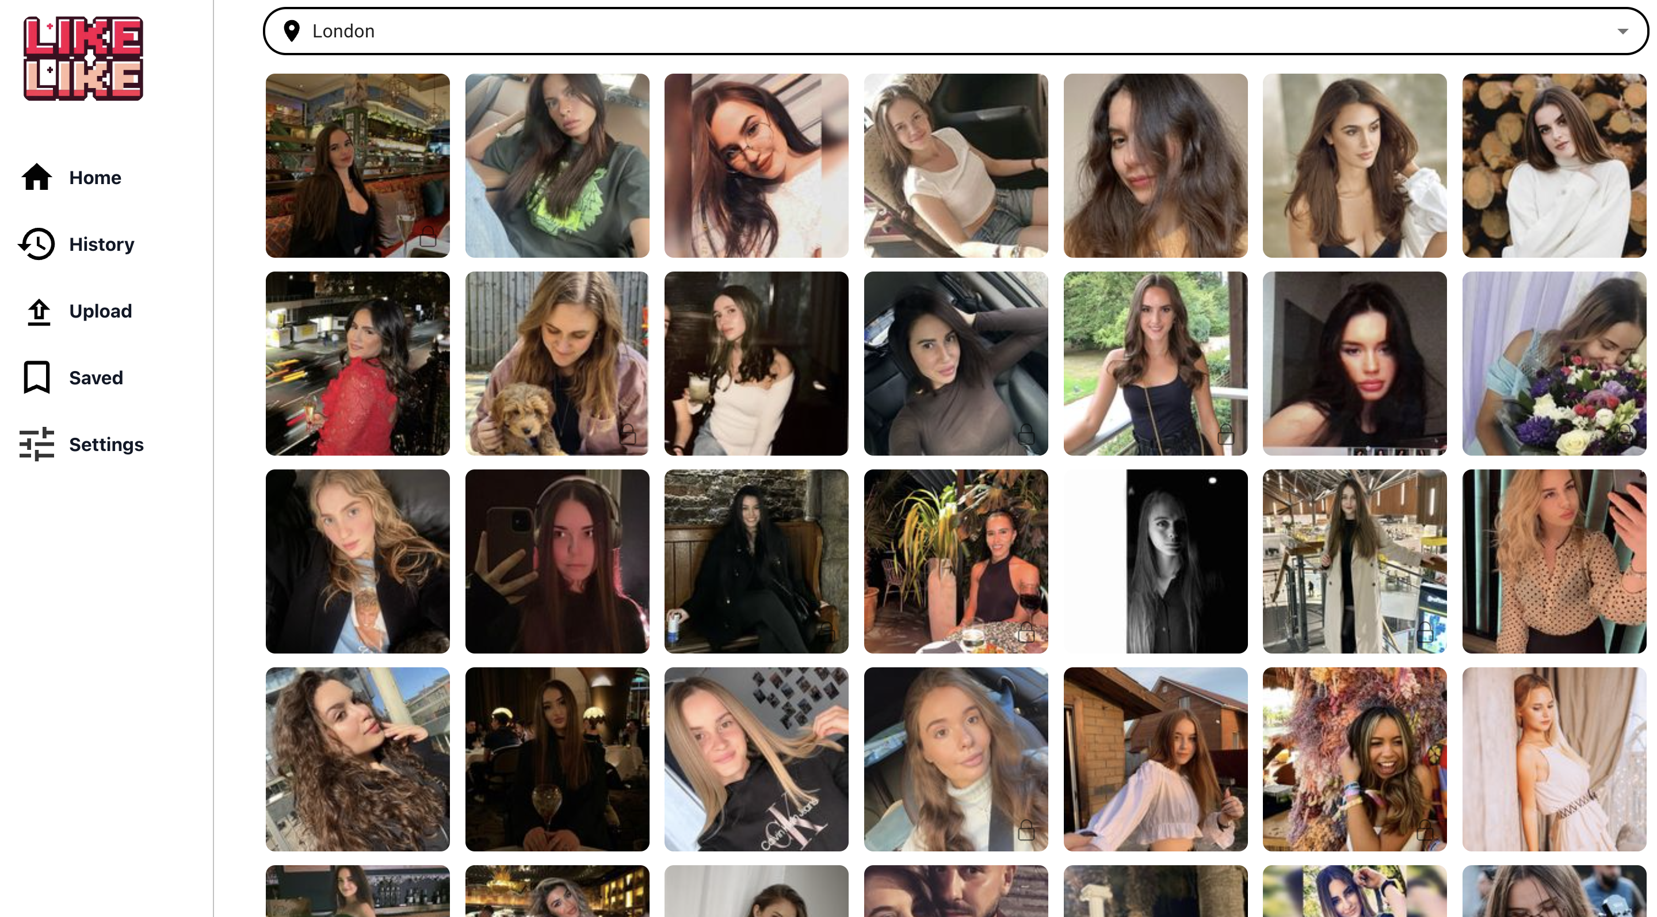Click the Saved bookmark icon
Viewport: 1657px width, 917px height.
pyautogui.click(x=37, y=377)
